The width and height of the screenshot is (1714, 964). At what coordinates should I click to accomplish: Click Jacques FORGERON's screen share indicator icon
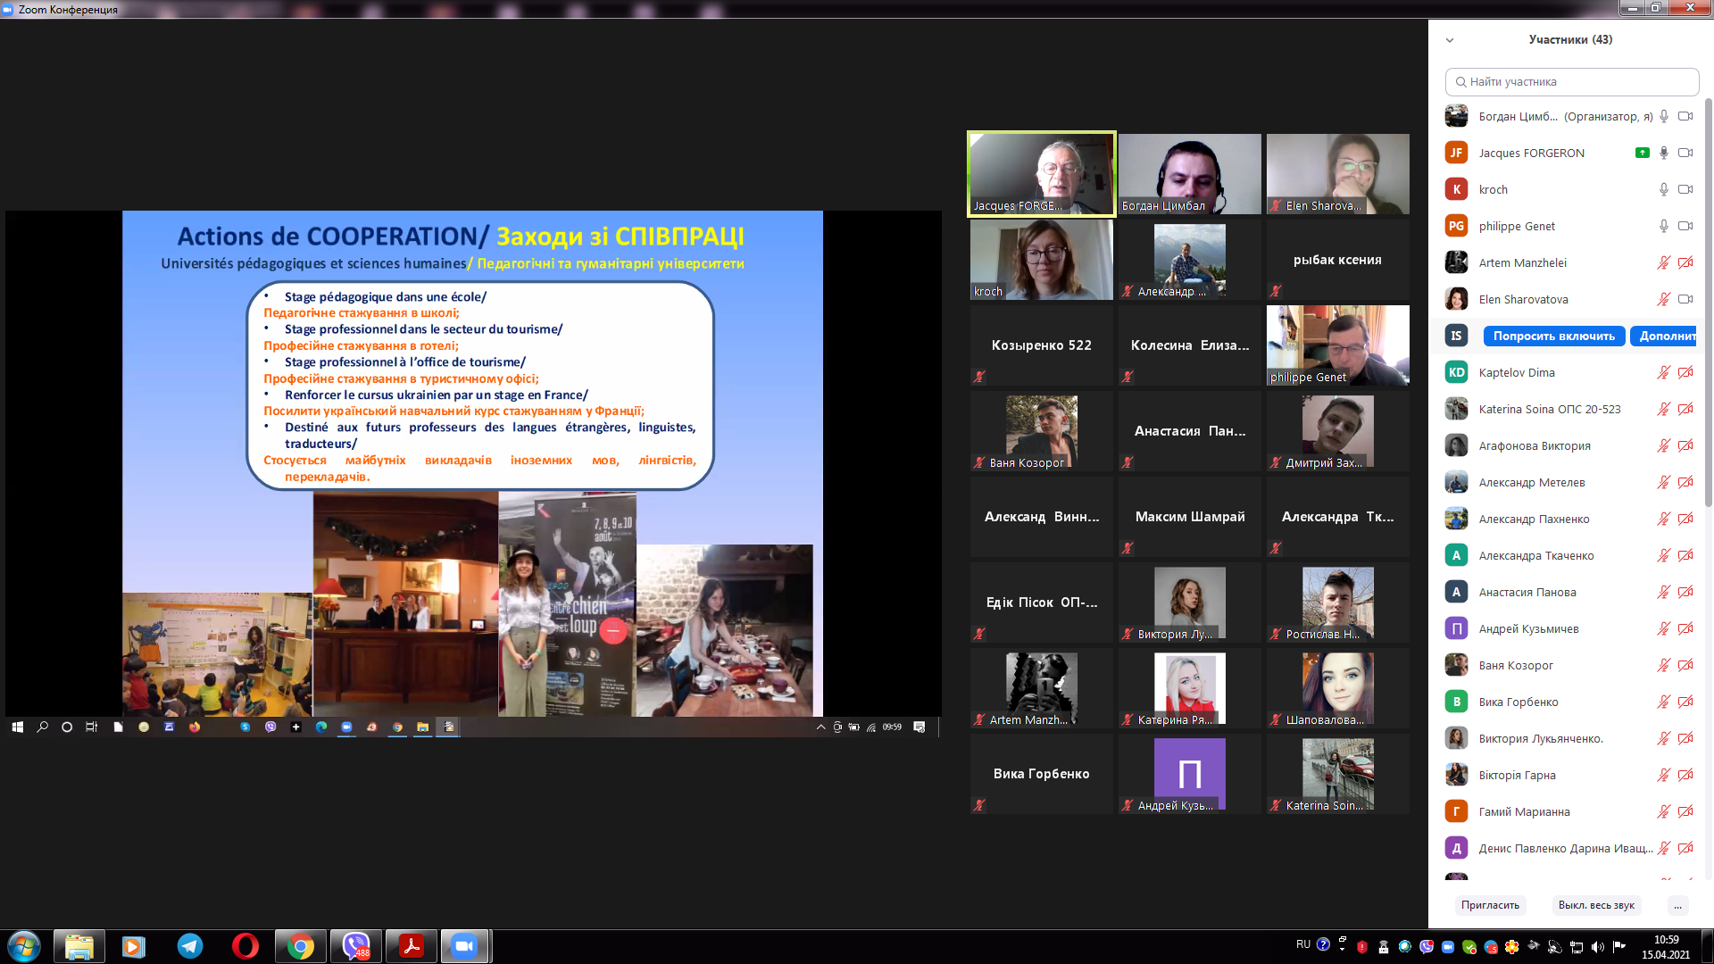coord(1642,153)
